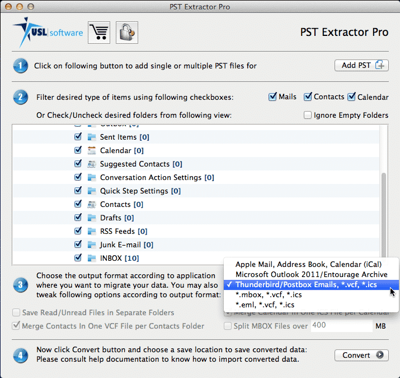Viewport: 400px width, 378px height.
Task: Uncheck the Junk E-mail folder checkbox
Action: [78, 245]
